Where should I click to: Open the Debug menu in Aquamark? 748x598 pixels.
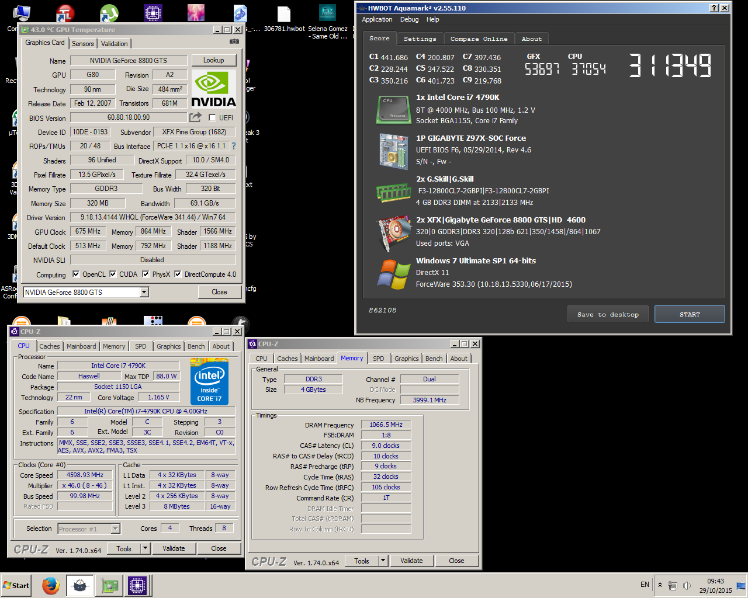[x=409, y=19]
